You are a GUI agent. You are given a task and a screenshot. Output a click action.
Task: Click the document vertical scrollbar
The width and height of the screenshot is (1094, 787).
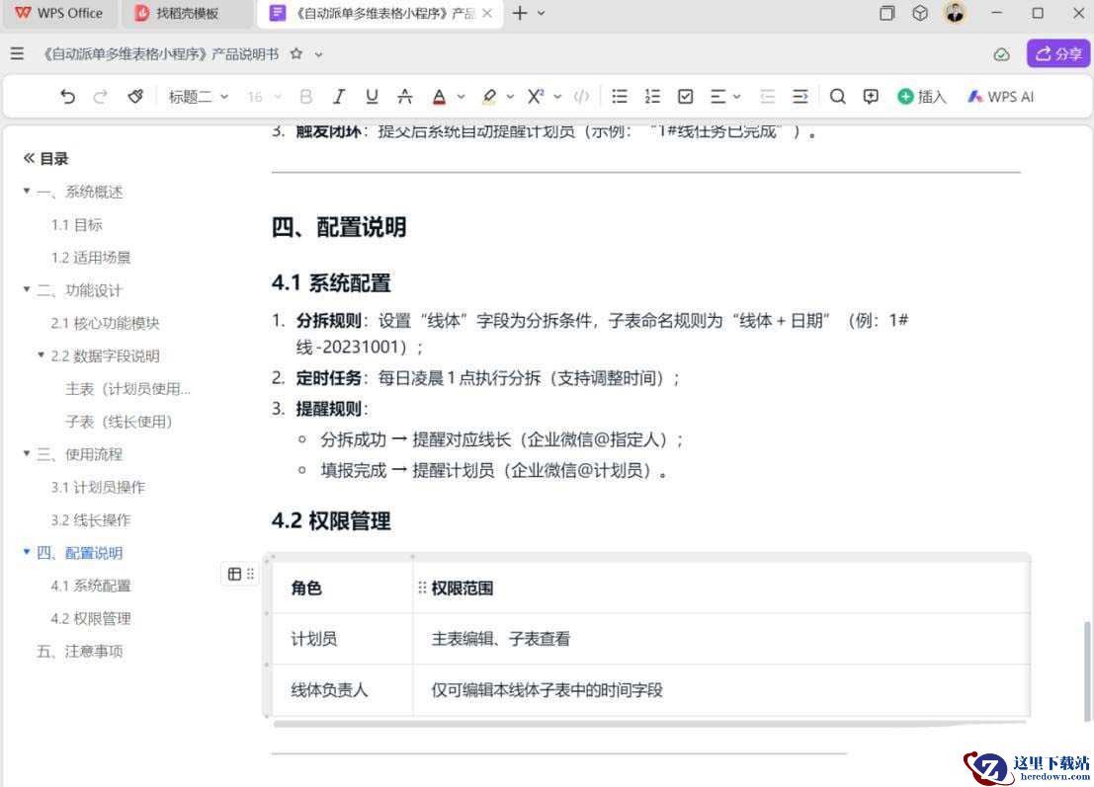1088,670
